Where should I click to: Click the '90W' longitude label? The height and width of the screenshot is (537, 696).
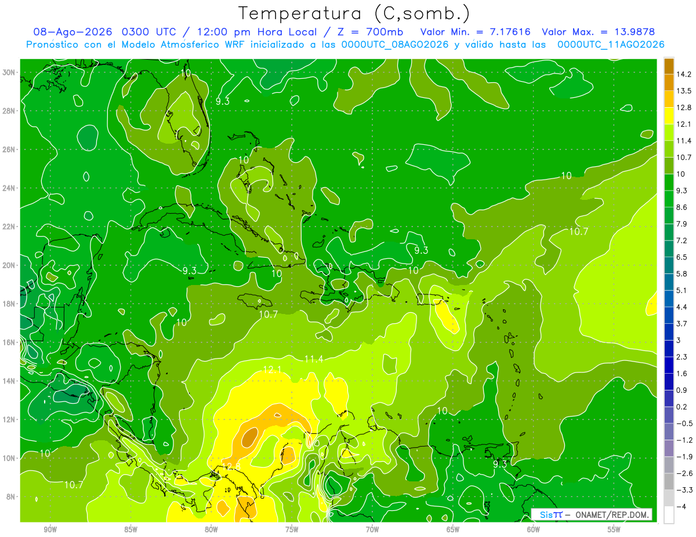pos(50,529)
